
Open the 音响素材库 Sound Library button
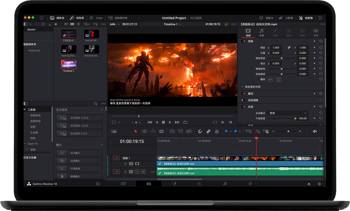click(x=118, y=18)
